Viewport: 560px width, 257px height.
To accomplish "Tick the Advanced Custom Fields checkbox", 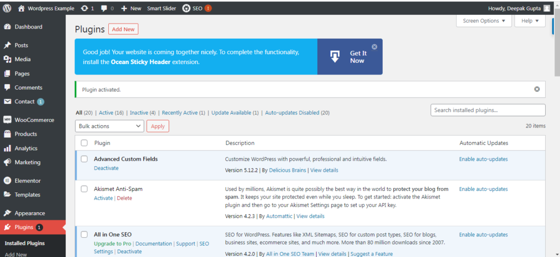I will [84, 159].
